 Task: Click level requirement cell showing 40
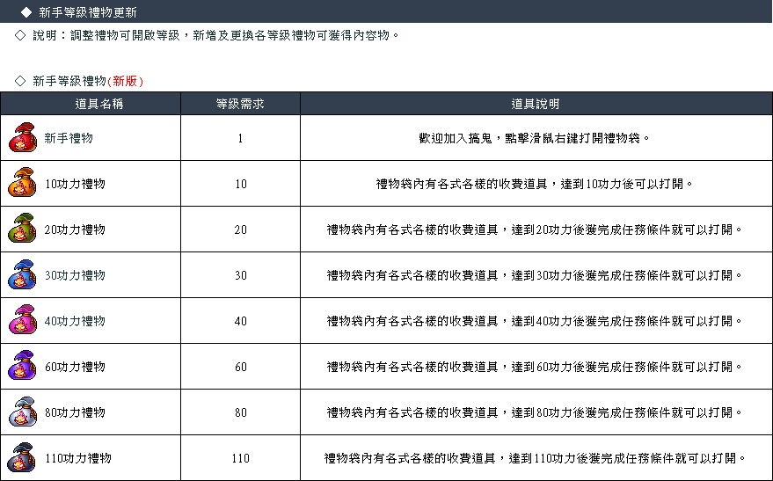(241, 321)
